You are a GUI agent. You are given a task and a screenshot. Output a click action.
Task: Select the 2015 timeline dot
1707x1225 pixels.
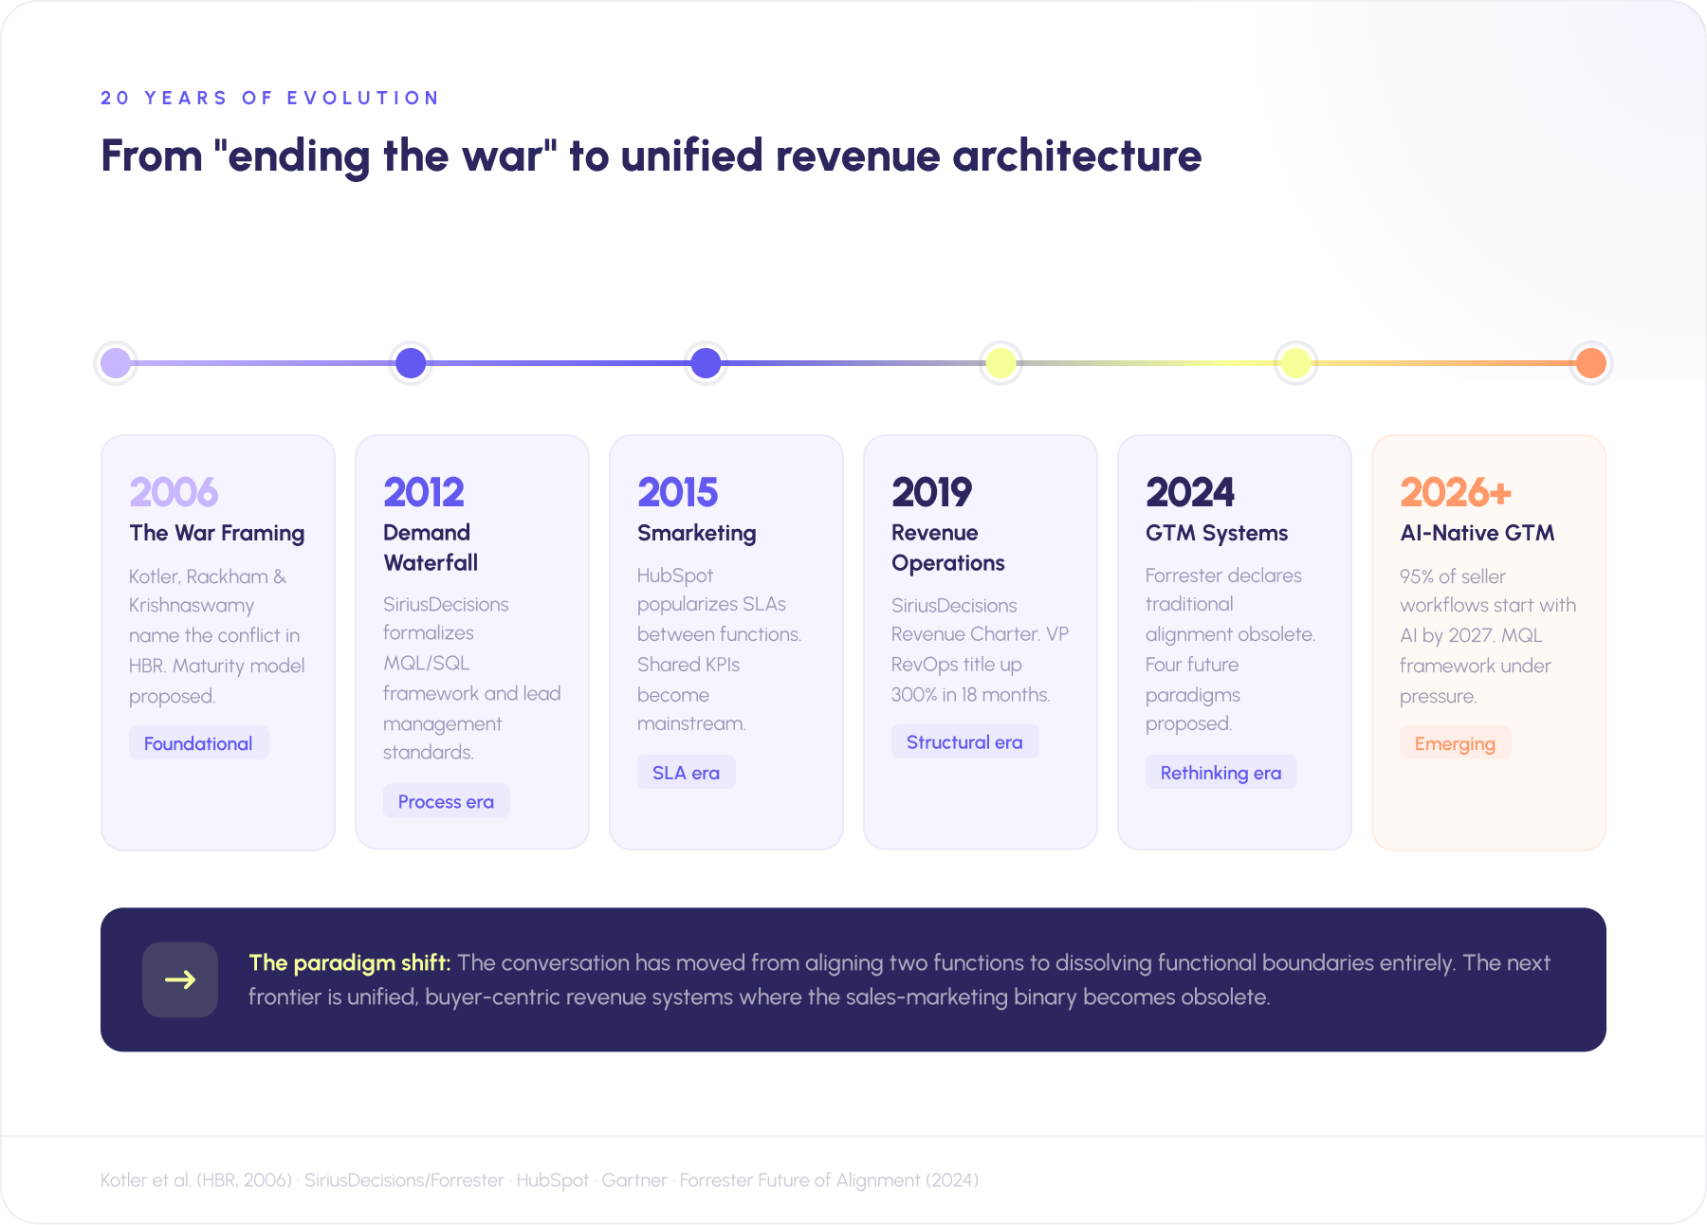coord(705,362)
